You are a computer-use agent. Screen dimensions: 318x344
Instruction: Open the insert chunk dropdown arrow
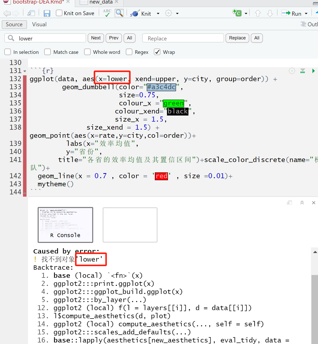(246, 13)
